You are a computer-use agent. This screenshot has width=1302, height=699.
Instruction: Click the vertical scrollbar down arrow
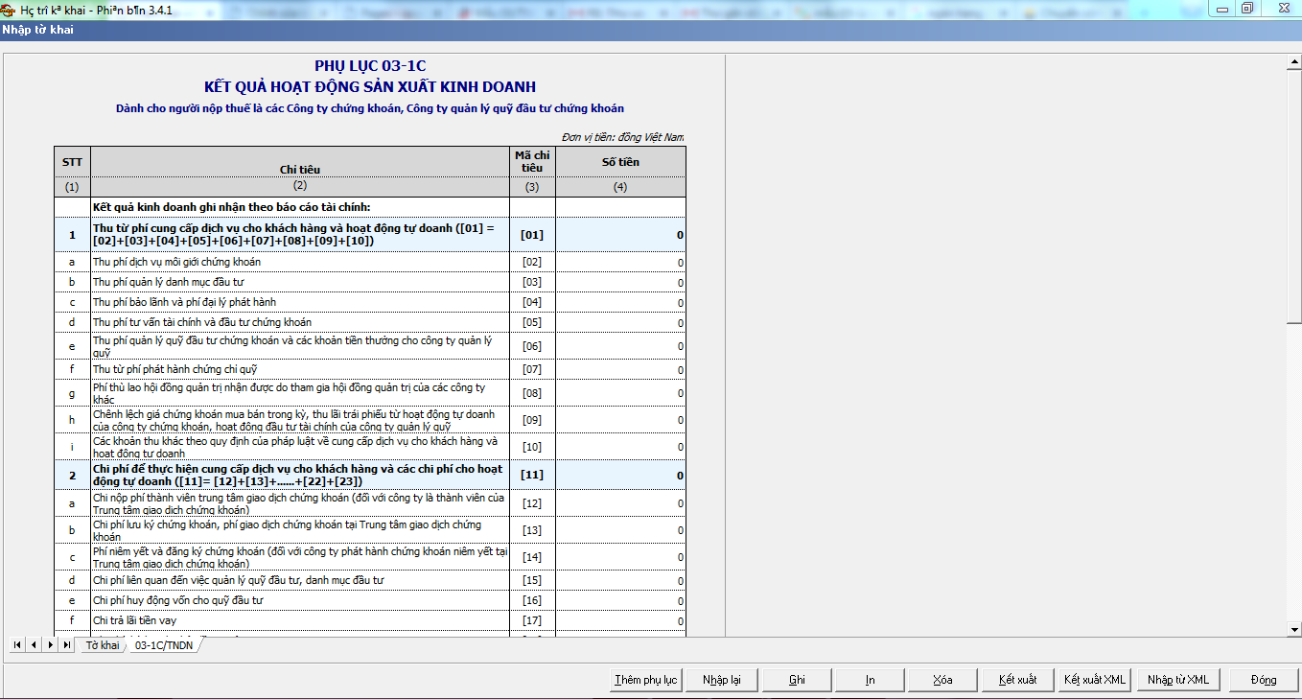[x=1293, y=629]
